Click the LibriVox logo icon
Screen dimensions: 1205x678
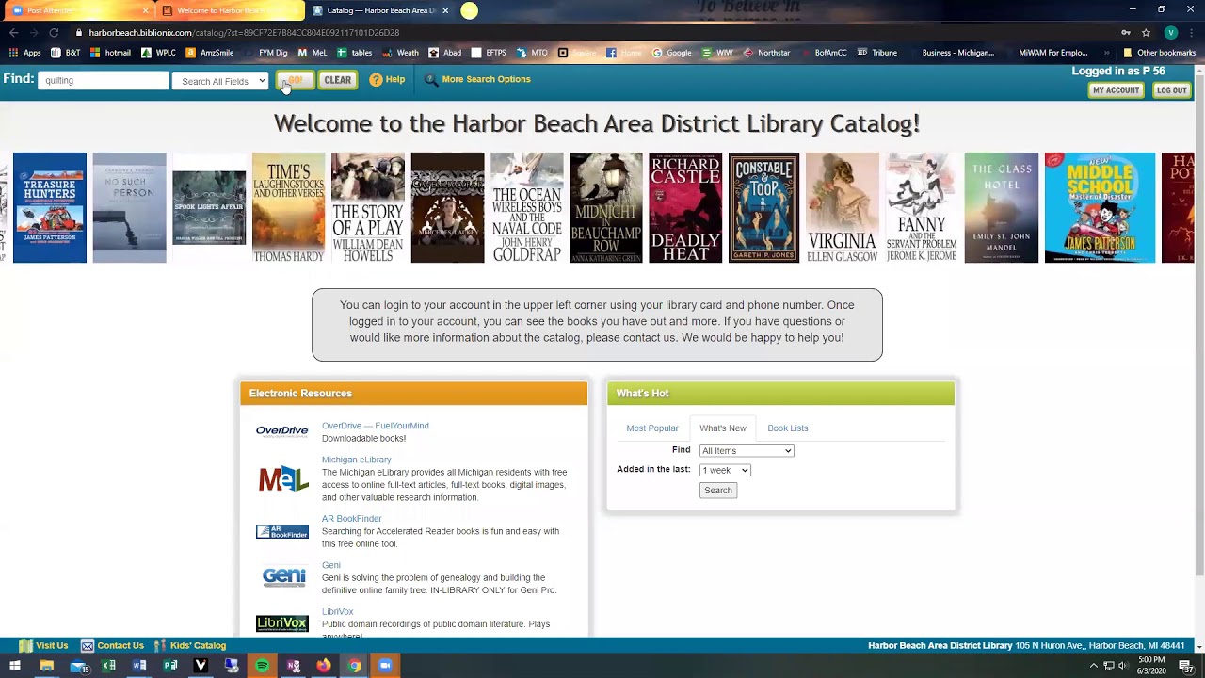pyautogui.click(x=282, y=623)
